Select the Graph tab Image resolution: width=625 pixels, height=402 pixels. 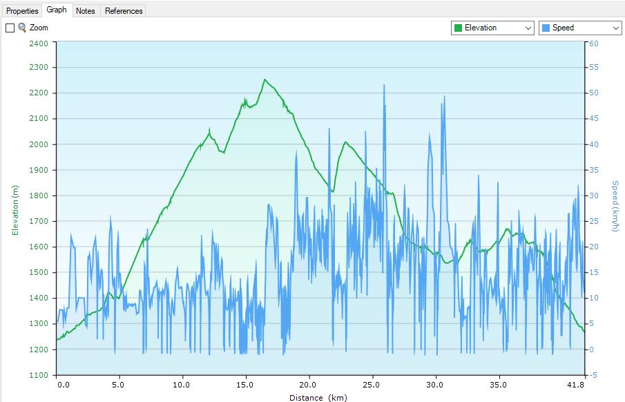pos(57,10)
